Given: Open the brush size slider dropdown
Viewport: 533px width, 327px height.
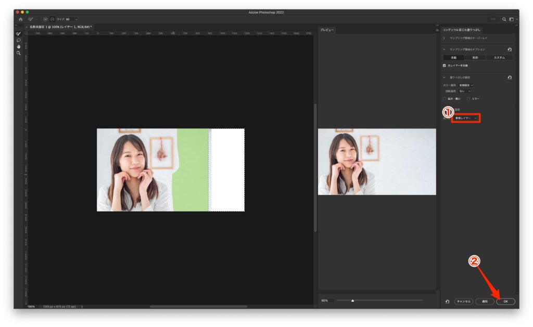Looking at the screenshot, I should point(77,19).
